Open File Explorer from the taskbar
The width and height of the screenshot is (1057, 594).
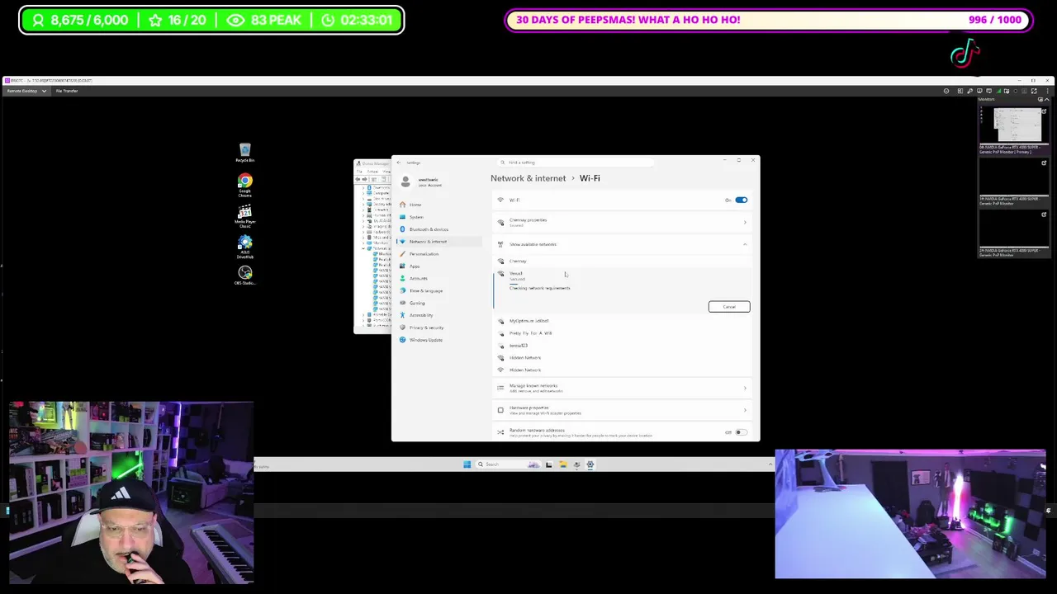[562, 464]
